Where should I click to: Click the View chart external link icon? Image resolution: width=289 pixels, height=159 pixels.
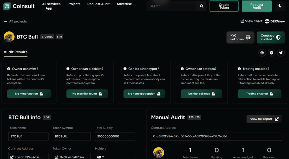tap(242, 21)
